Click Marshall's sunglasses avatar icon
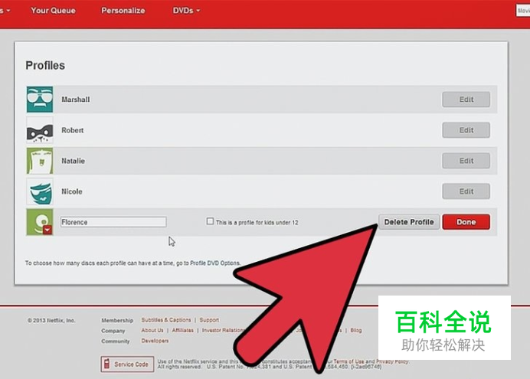Image resolution: width=530 pixels, height=379 pixels. point(40,100)
